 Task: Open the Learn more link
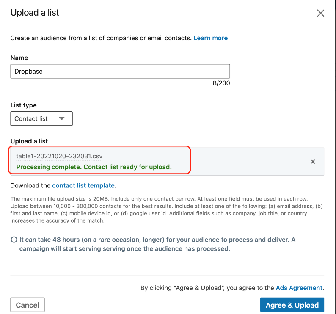(210, 38)
